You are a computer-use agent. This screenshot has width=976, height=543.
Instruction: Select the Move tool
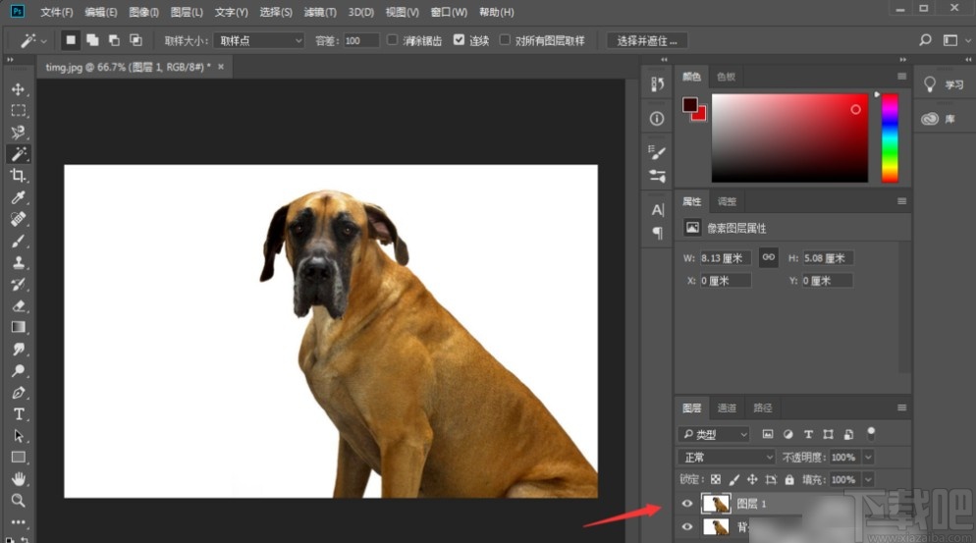[x=18, y=89]
